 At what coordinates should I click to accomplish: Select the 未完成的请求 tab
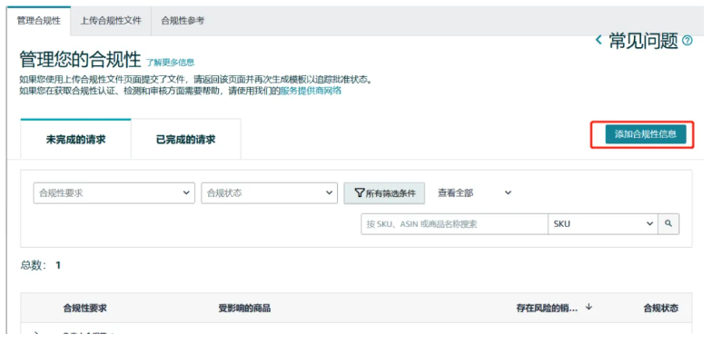[x=76, y=140]
